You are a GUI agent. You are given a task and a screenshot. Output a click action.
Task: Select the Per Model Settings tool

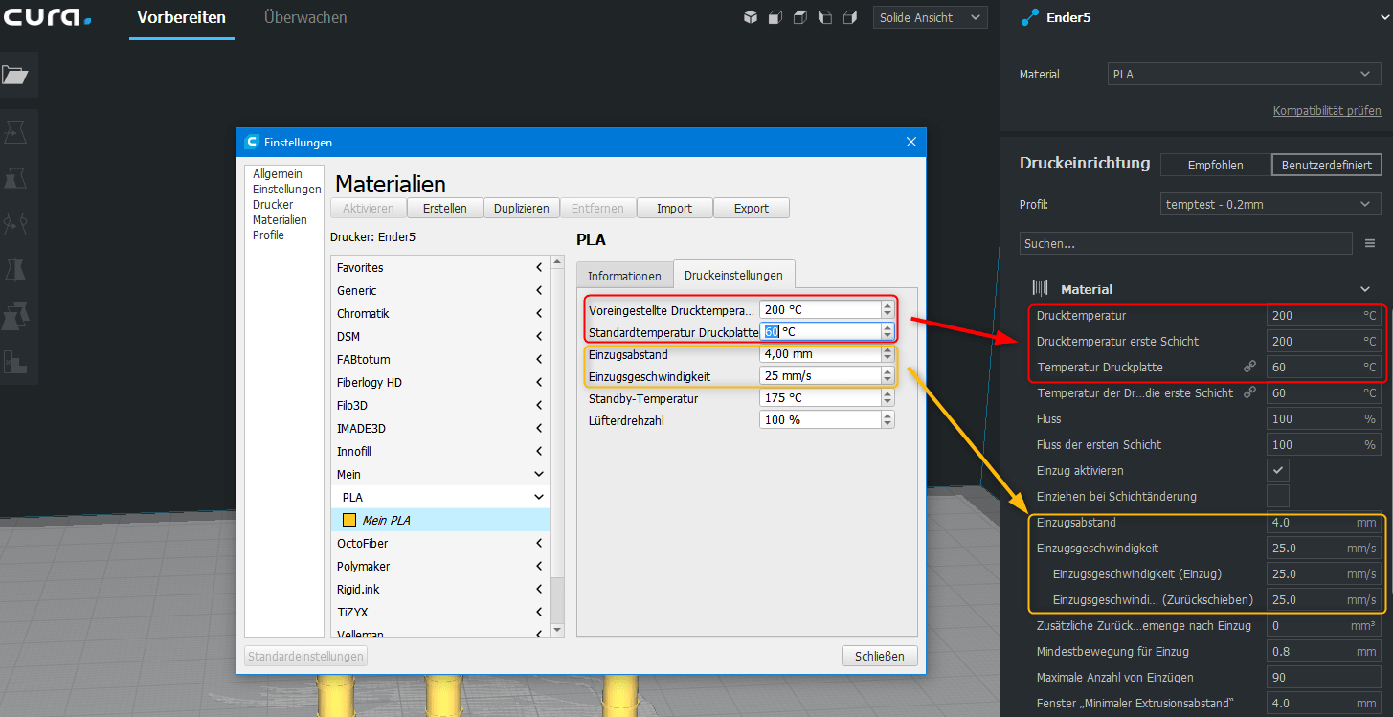pos(15,315)
